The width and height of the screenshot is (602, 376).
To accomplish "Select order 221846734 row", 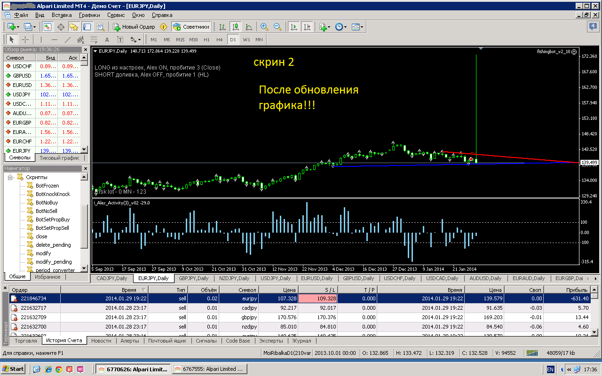I will click(299, 298).
